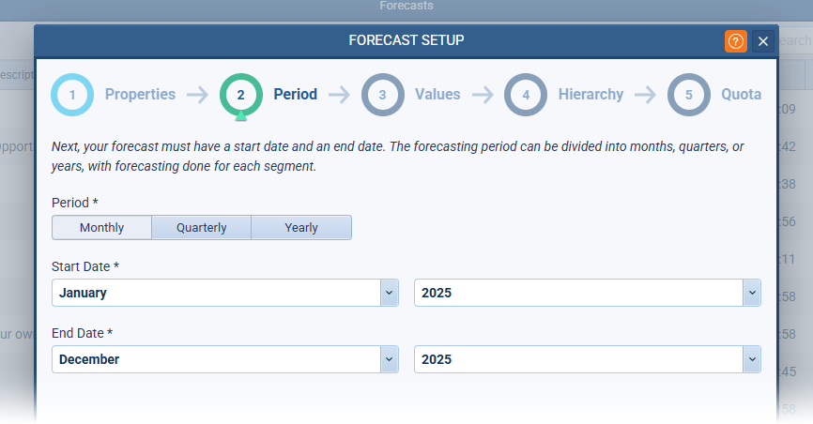
Task: Switch to the Values step label
Action: point(437,95)
